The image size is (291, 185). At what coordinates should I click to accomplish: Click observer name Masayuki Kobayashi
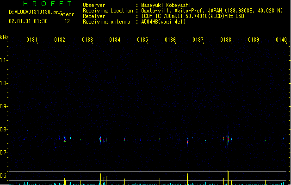166,5
